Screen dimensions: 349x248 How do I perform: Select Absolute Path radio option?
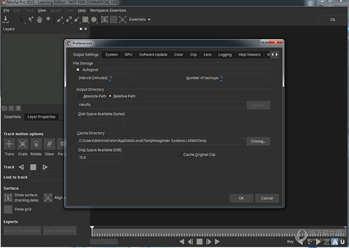[x=80, y=96]
